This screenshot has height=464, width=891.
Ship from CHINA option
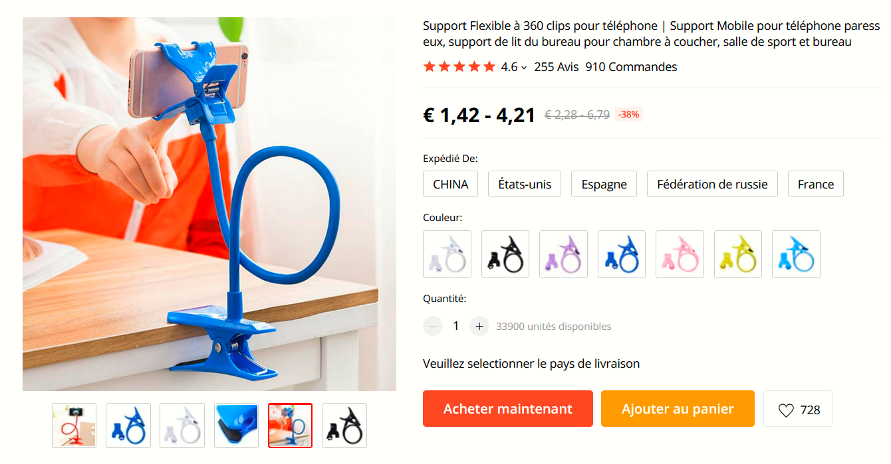451,184
